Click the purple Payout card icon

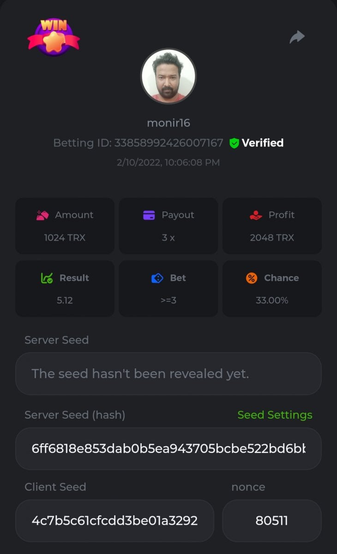149,215
